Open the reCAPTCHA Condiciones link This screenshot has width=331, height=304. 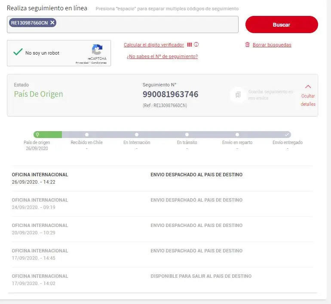(99, 63)
